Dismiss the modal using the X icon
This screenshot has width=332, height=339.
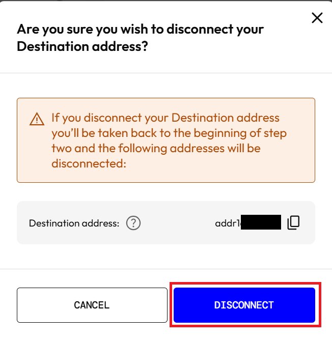pos(317,18)
